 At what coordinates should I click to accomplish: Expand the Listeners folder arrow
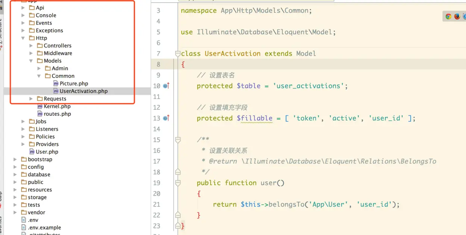(23, 129)
